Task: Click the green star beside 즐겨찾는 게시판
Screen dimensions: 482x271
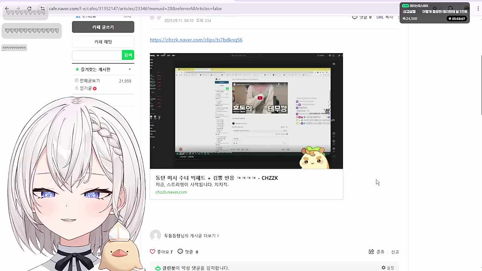Action: [77, 70]
